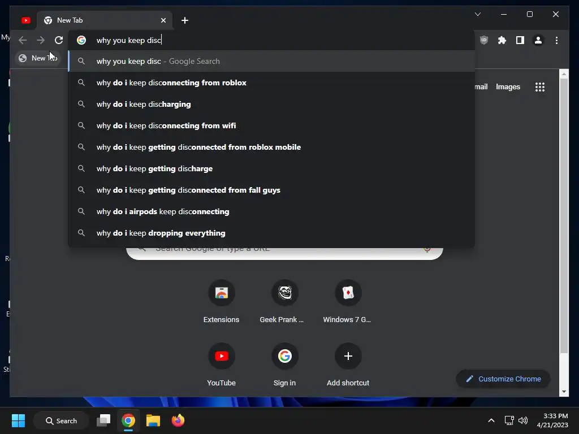
Task: Go forward to next page
Action: coord(41,40)
